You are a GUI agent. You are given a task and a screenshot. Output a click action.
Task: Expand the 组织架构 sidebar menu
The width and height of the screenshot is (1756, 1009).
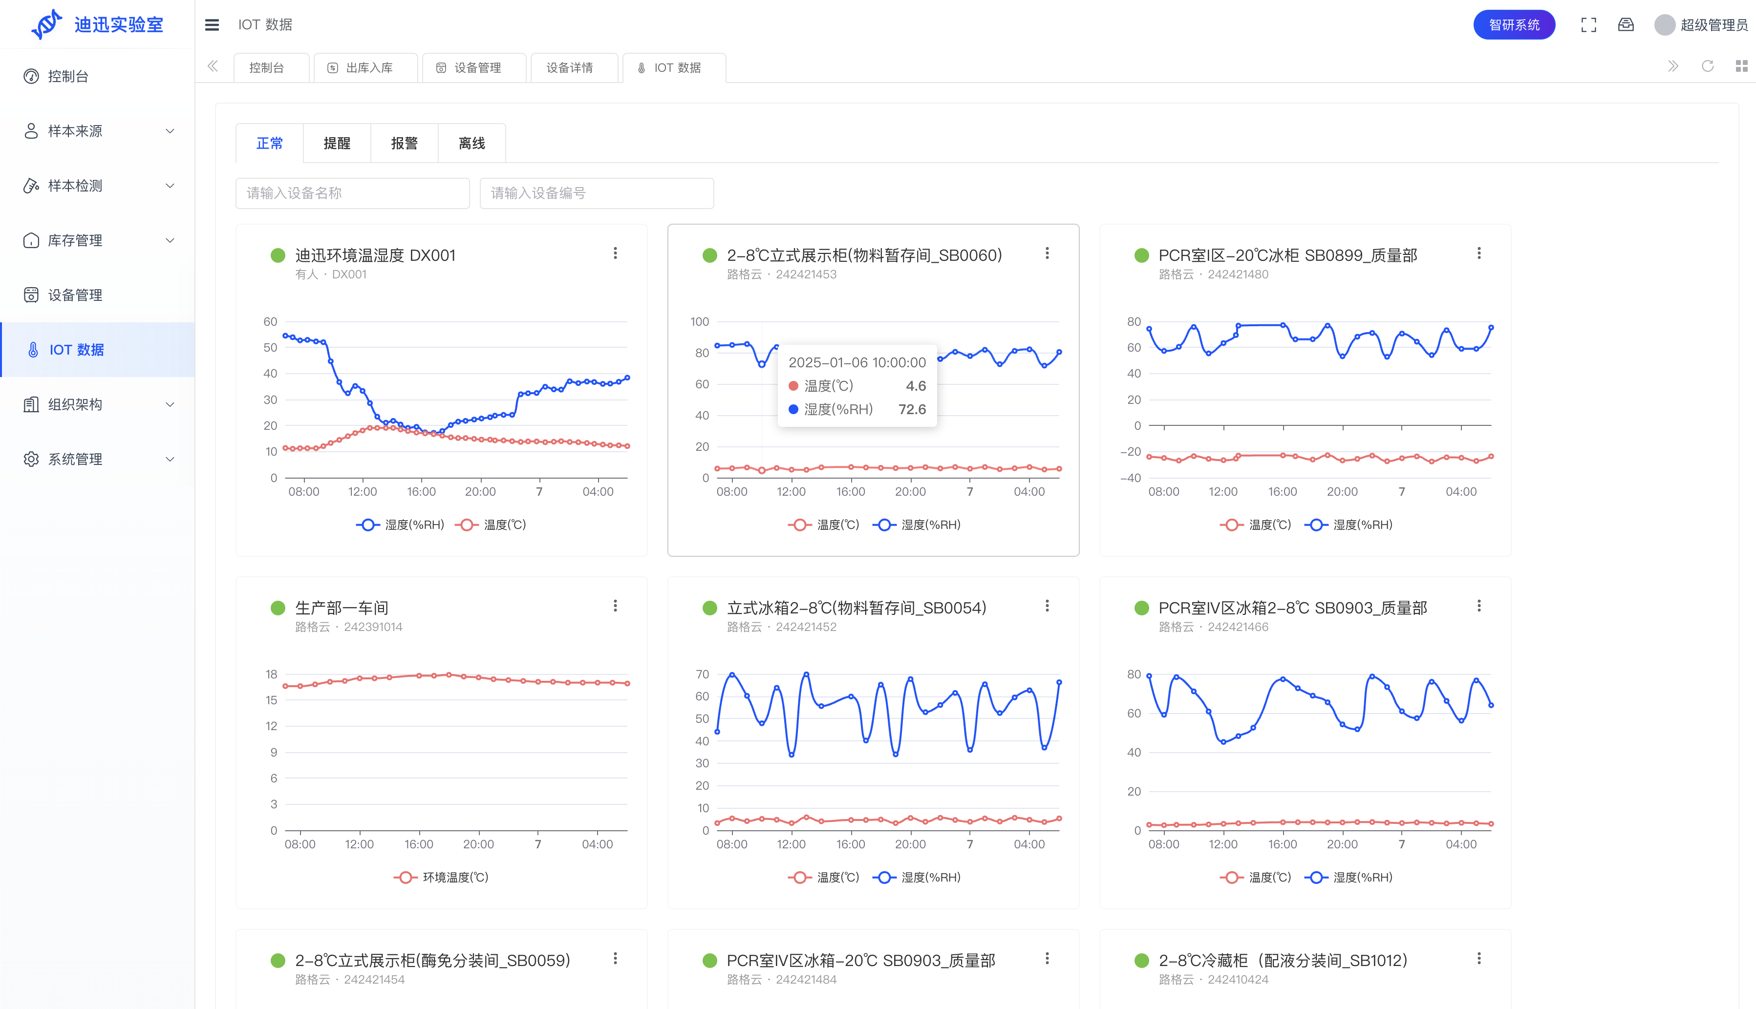[170, 405]
